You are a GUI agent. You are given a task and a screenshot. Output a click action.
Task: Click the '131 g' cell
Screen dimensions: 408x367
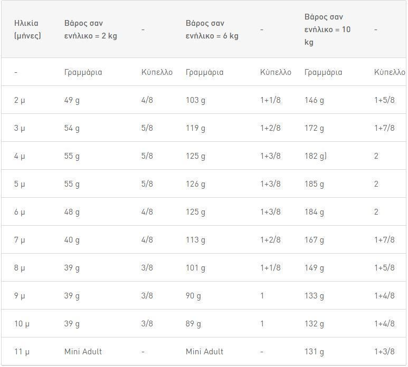[314, 352]
